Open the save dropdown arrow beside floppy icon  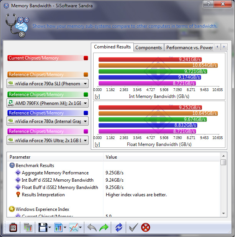coord(50,227)
